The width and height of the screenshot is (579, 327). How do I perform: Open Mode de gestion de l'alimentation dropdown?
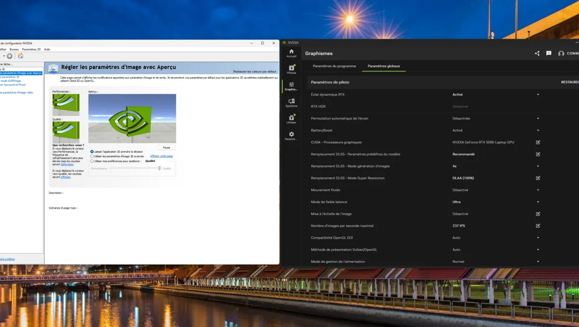538,262
